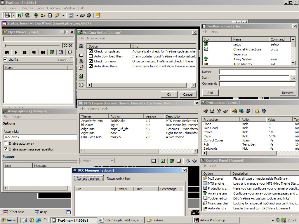The image size is (299, 224).
Task: Click the first icon in Protections toolbar
Action: point(205,111)
